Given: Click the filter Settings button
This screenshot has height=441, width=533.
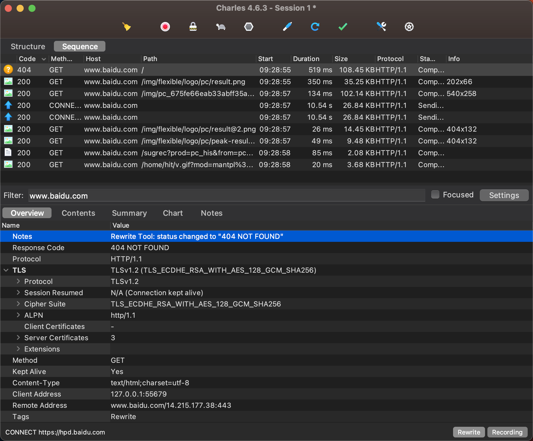Looking at the screenshot, I should click(504, 195).
